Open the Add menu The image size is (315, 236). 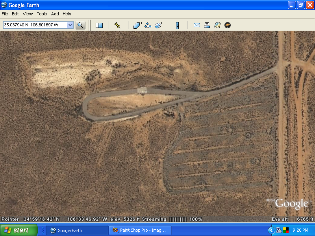pos(55,14)
